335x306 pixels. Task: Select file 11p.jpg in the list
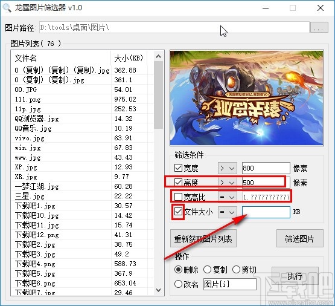[28, 109]
